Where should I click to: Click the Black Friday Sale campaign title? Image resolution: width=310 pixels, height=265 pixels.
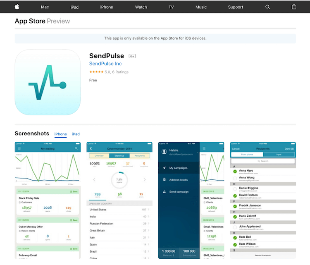pyautogui.click(x=29, y=198)
